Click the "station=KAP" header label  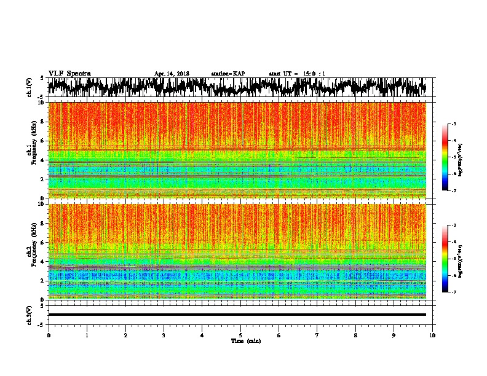(228, 74)
